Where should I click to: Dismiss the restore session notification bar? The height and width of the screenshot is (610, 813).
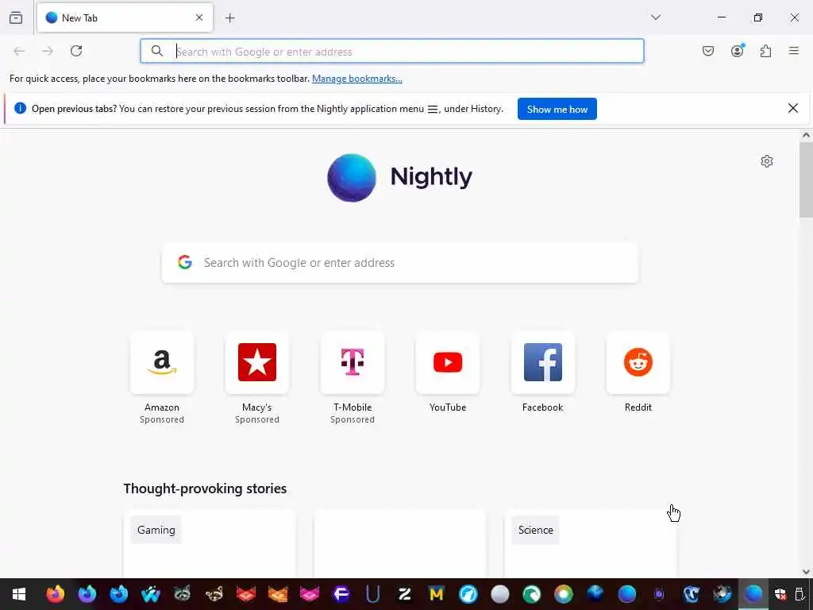(793, 108)
